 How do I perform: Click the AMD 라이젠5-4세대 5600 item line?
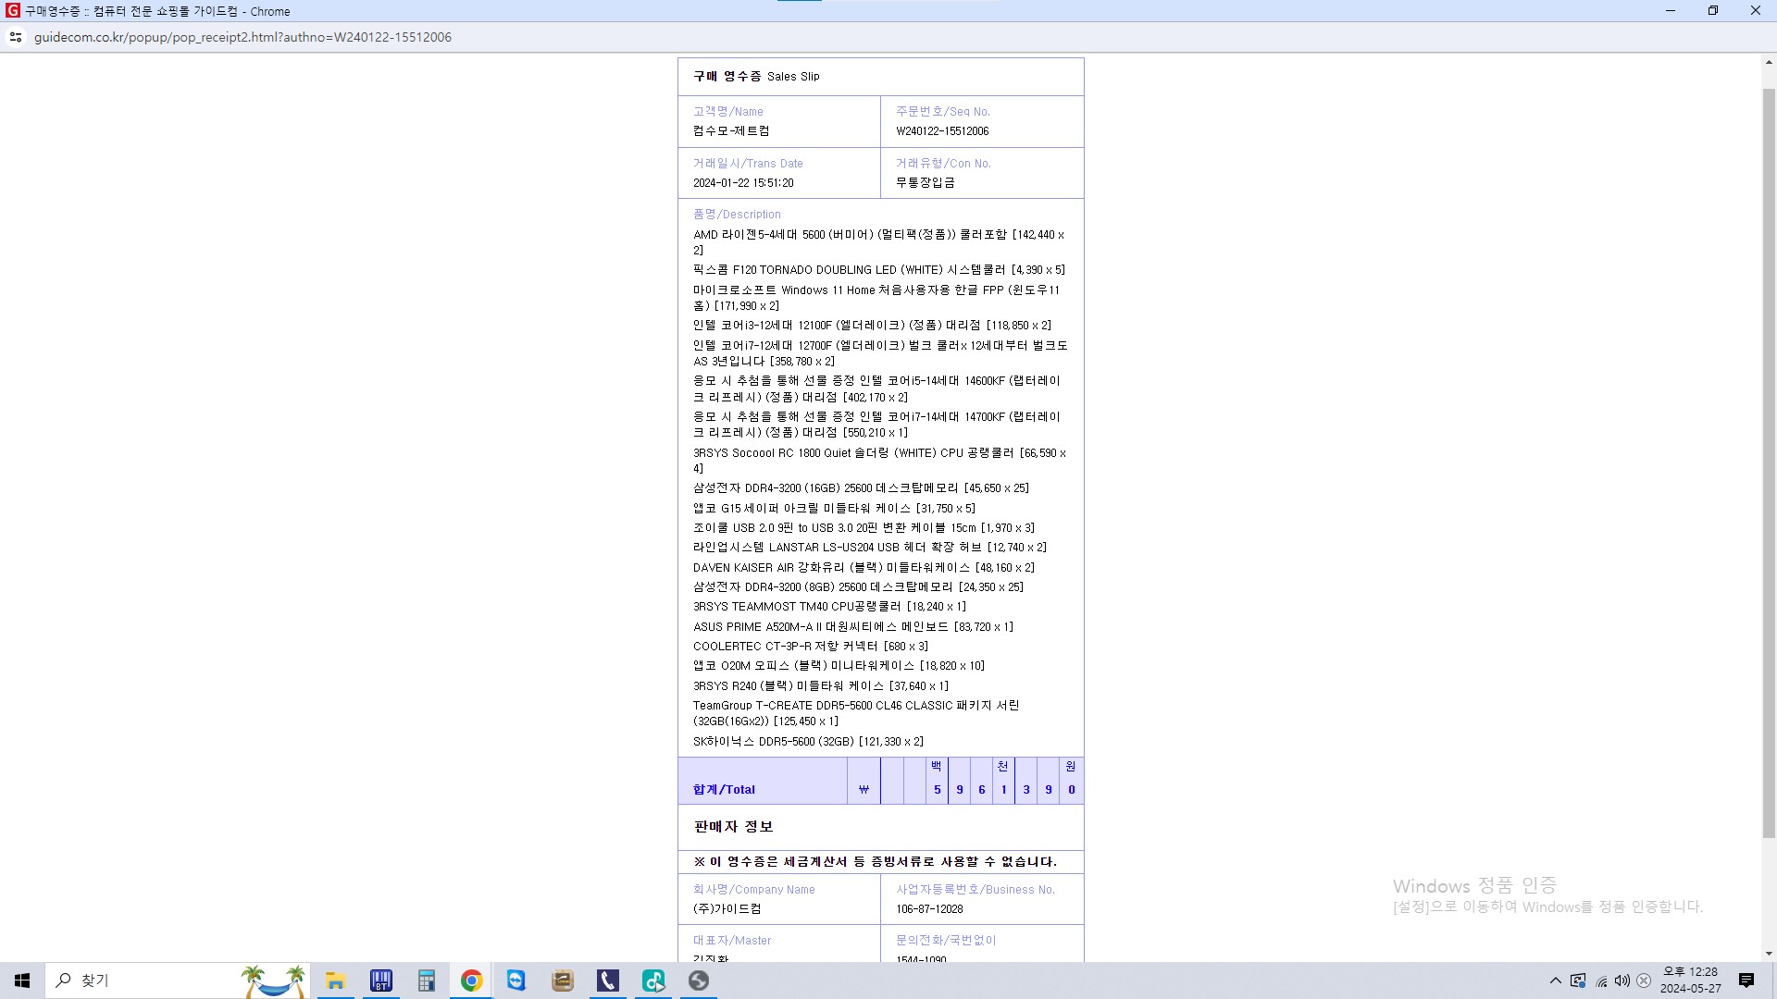pyautogui.click(x=879, y=242)
